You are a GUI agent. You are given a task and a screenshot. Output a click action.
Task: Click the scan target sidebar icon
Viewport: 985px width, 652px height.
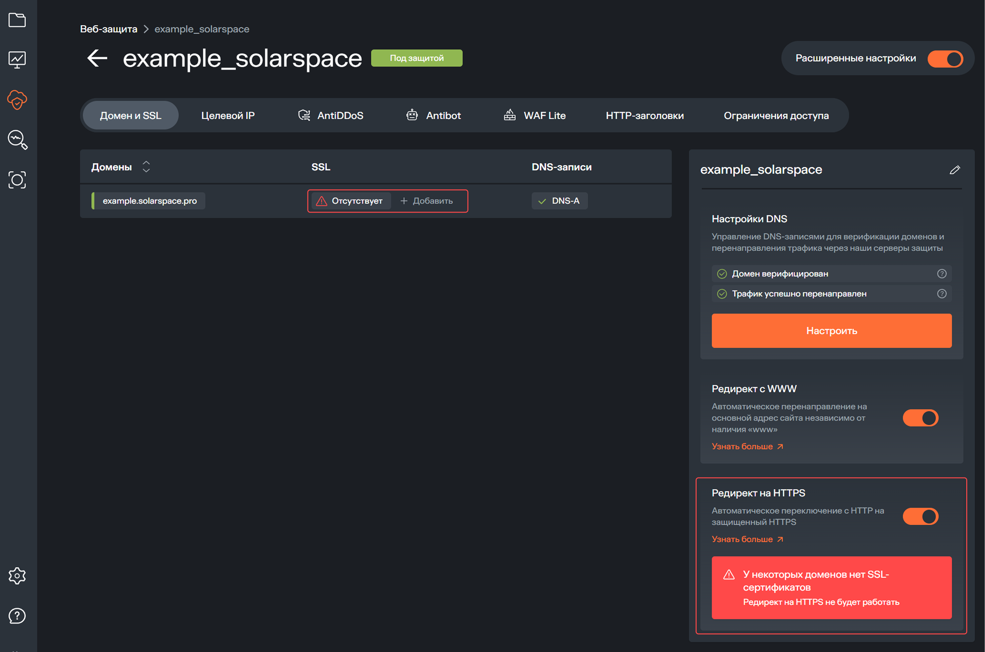click(17, 180)
